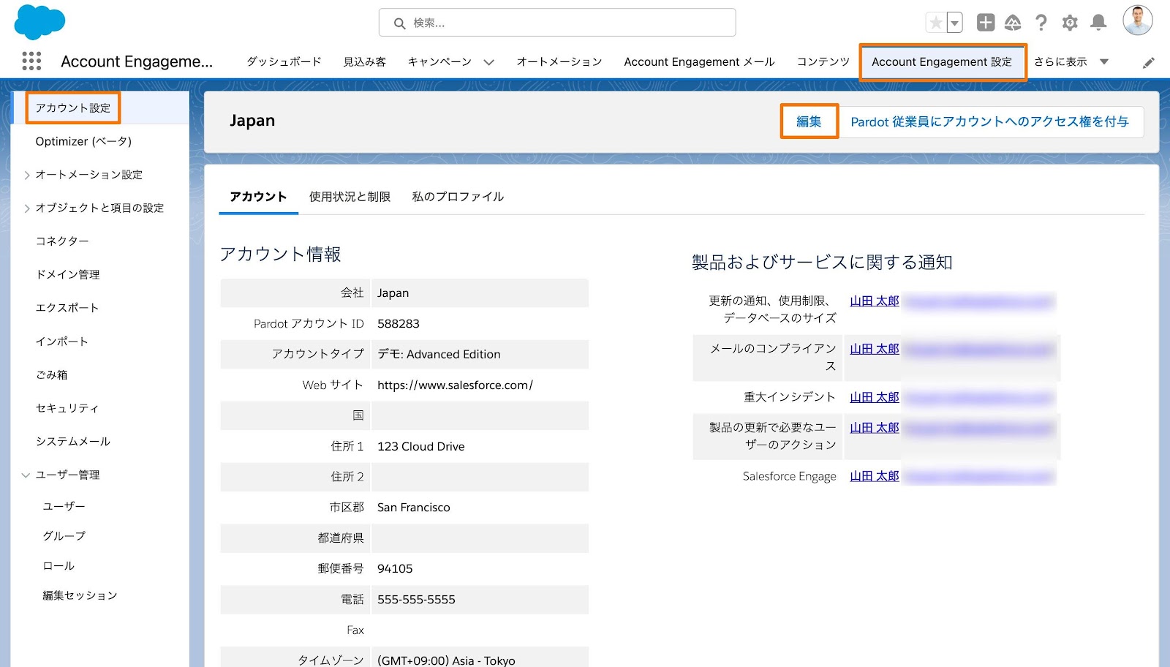Open the Trailhead guidance icon
Viewport: 1170px width, 667px height.
coord(1013,23)
